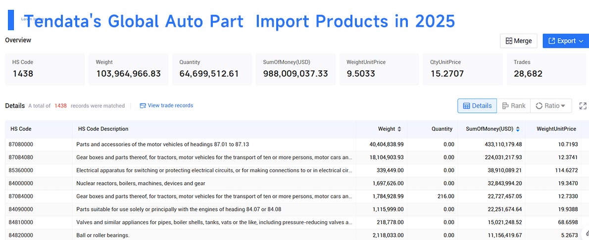
Task: Open the Export dropdown button
Action: tap(565, 41)
